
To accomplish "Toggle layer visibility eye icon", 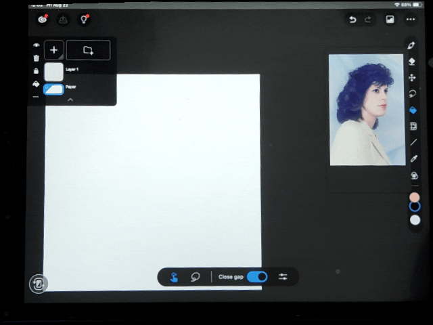I will tap(36, 46).
